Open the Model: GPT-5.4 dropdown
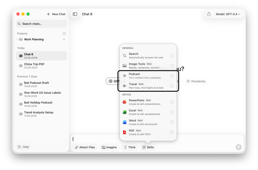The height and width of the screenshot is (170, 258). pyautogui.click(x=228, y=14)
